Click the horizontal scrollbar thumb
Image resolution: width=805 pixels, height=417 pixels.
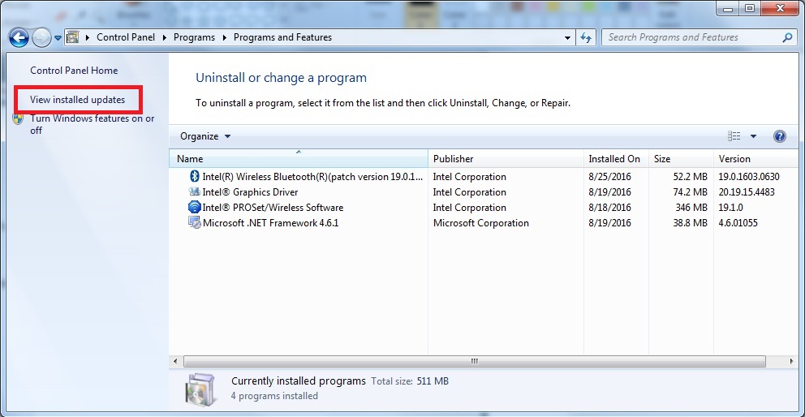(x=475, y=361)
